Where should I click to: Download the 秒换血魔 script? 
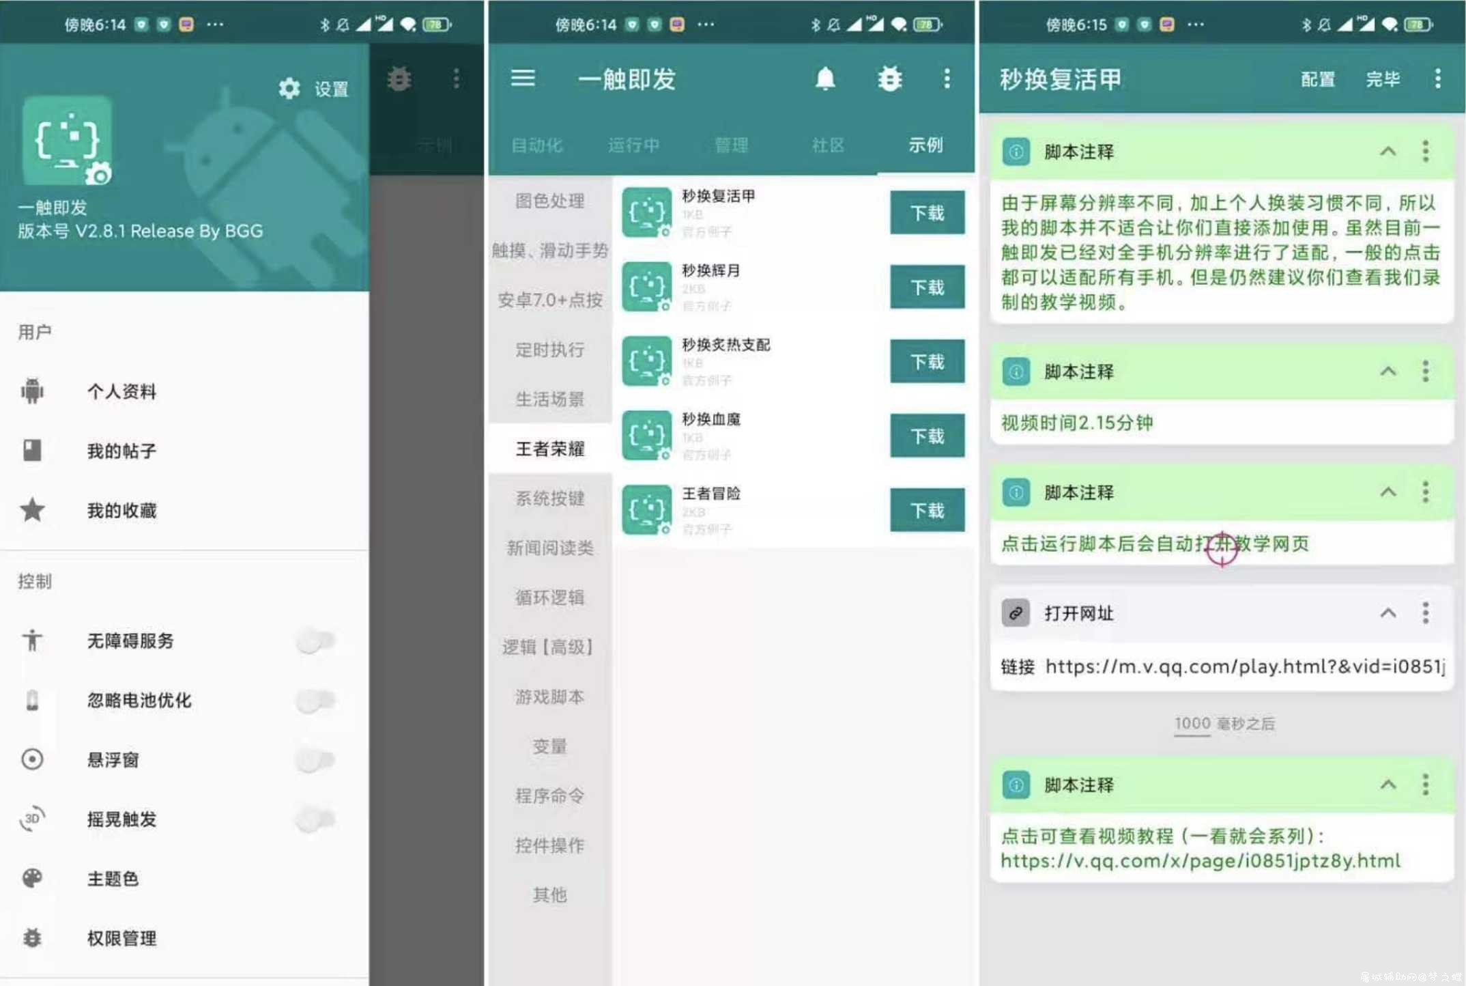pos(928,436)
